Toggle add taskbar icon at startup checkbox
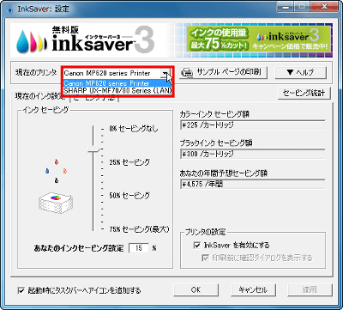This screenshot has width=343, height=310. (x=21, y=290)
